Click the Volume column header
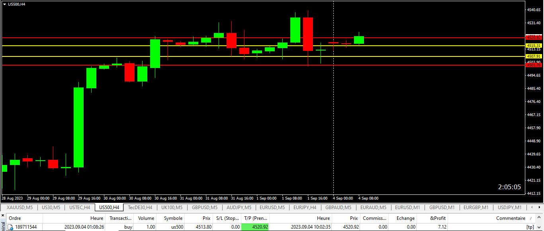The width and height of the screenshot is (544, 231). (x=146, y=218)
